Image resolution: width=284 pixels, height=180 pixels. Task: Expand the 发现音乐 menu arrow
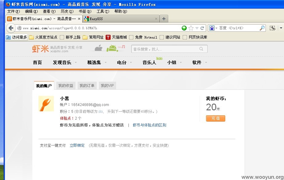(x=76, y=62)
